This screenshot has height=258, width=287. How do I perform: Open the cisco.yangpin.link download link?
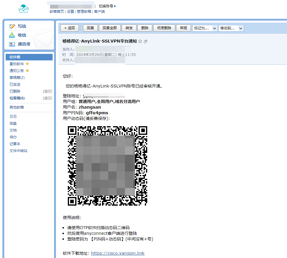click(118, 253)
